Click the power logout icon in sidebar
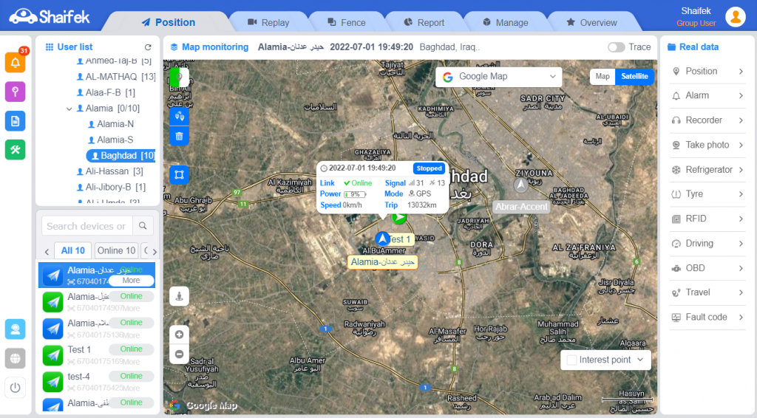The width and height of the screenshot is (757, 418). click(15, 386)
